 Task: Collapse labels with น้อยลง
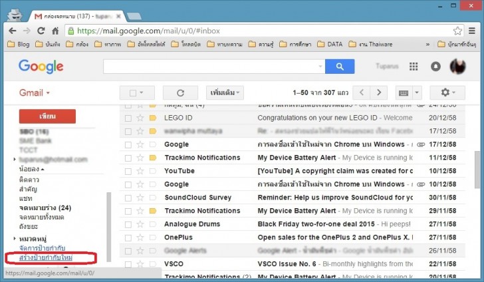(32, 169)
